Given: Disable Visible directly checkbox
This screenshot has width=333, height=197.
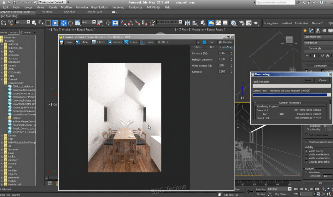Looking at the screenshot, I should tap(306, 151).
